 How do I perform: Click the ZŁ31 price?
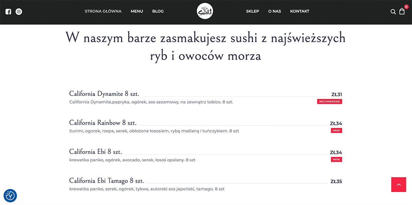(x=336, y=95)
